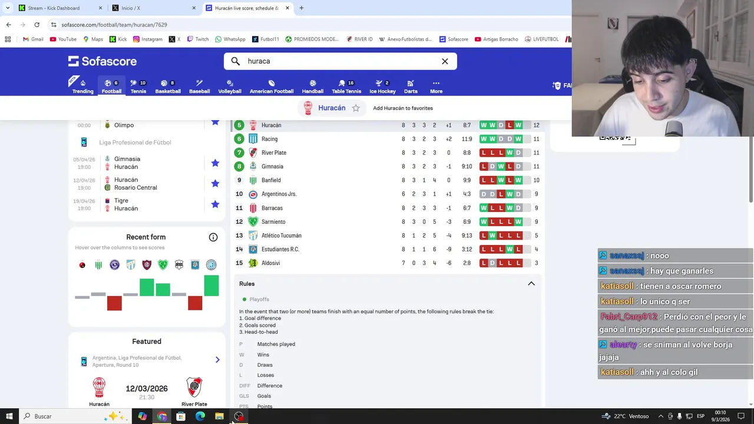Open the browser apps grid button
754x424 pixels.
[8, 39]
